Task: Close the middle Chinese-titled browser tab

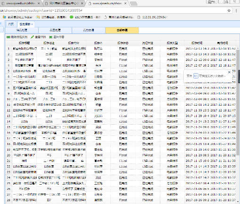Action: (x=82, y=3)
